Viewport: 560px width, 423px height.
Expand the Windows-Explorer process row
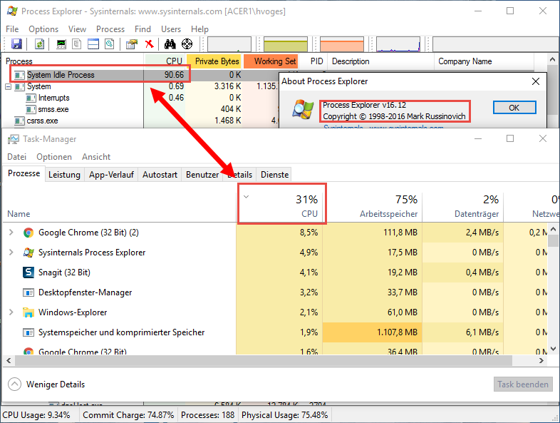tap(11, 312)
